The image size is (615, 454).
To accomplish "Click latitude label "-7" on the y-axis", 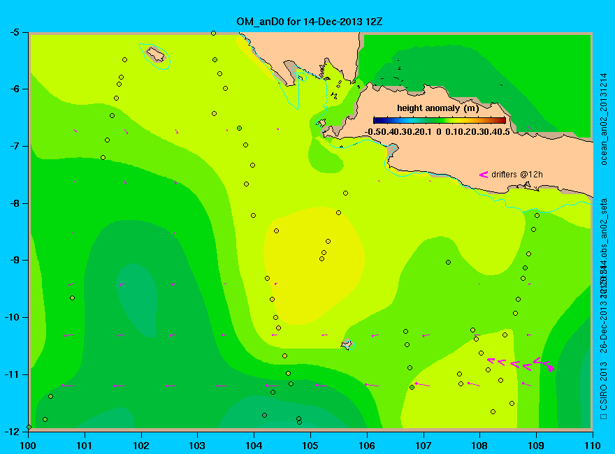I will (15, 146).
